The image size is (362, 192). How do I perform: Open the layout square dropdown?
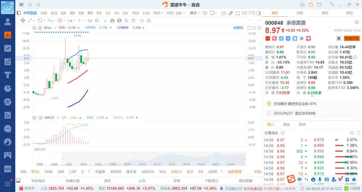[214, 13]
